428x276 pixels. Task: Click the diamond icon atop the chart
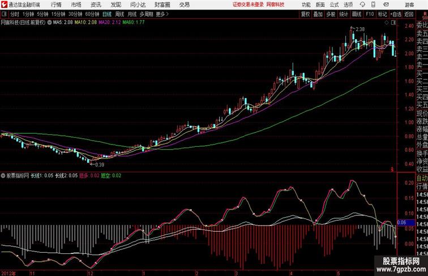point(387,23)
